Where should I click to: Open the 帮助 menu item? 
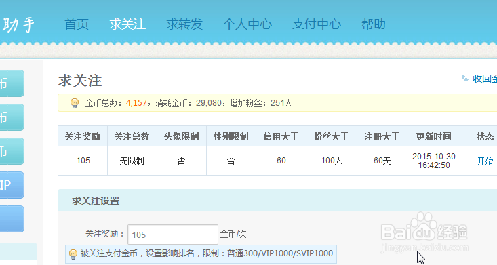[x=374, y=24]
